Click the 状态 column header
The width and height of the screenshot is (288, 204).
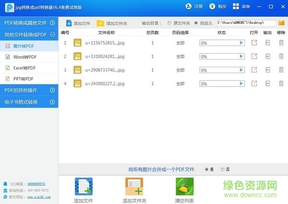click(x=221, y=33)
